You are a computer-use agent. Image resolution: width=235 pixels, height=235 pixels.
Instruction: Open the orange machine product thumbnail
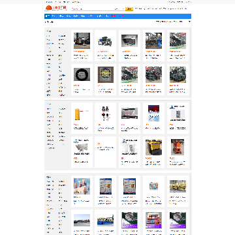(178, 148)
